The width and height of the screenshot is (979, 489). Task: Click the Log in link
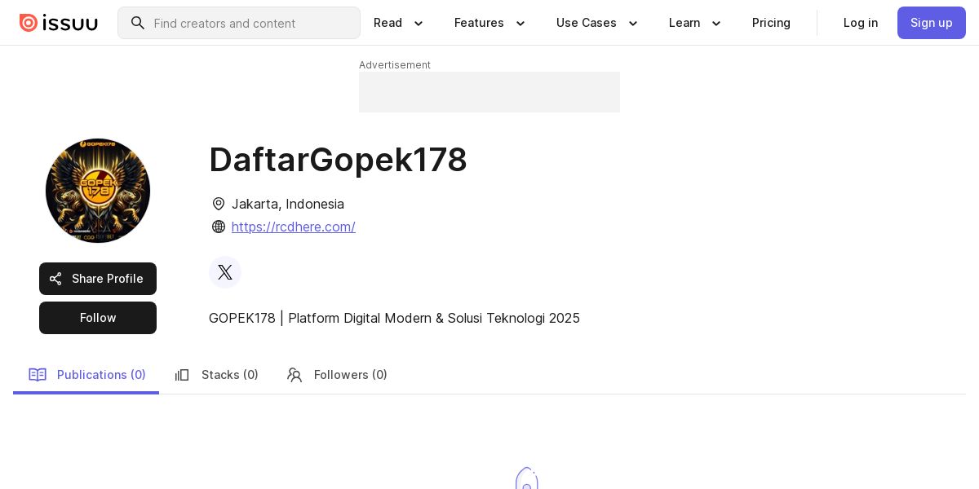coord(861,23)
